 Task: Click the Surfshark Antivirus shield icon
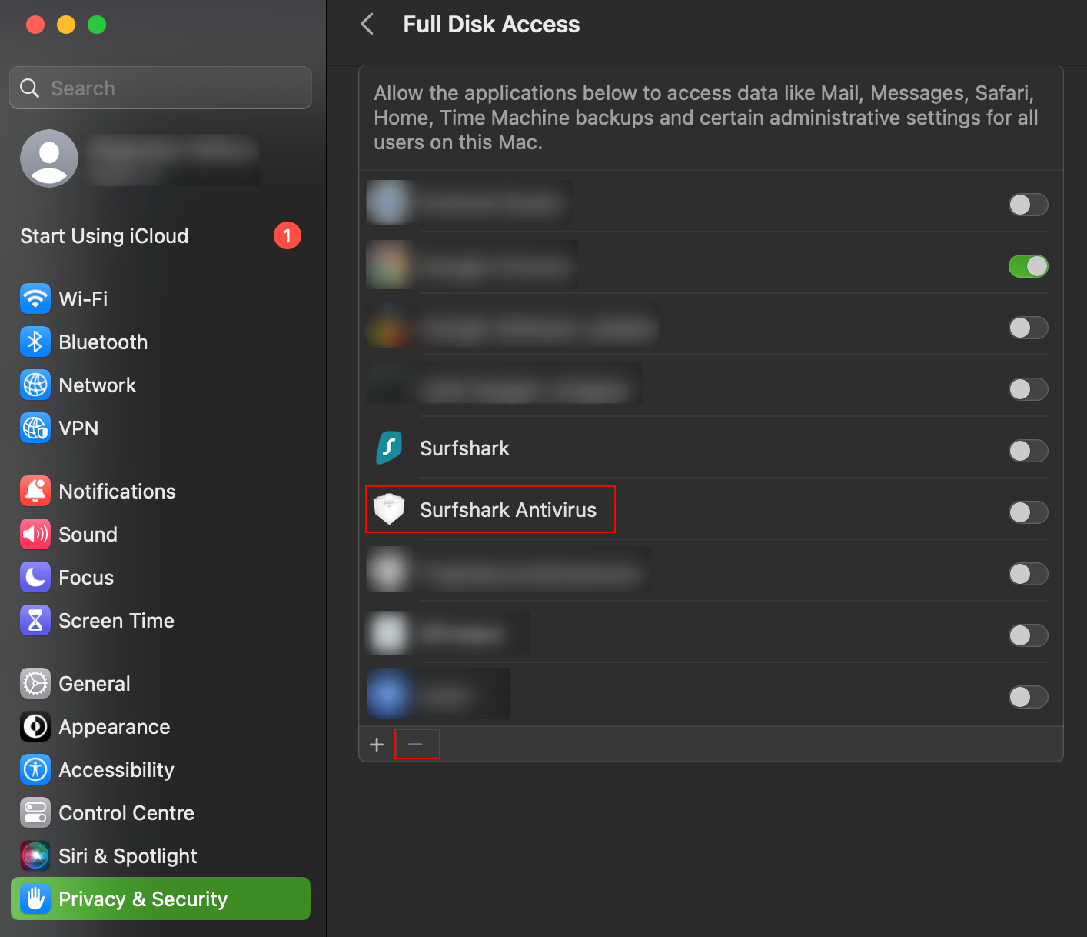(389, 509)
